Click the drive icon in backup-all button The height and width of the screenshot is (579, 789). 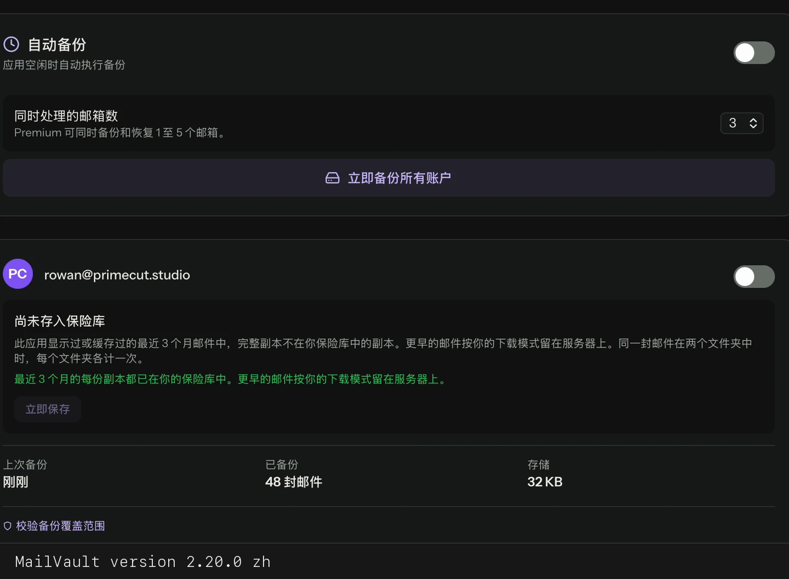pyautogui.click(x=333, y=178)
